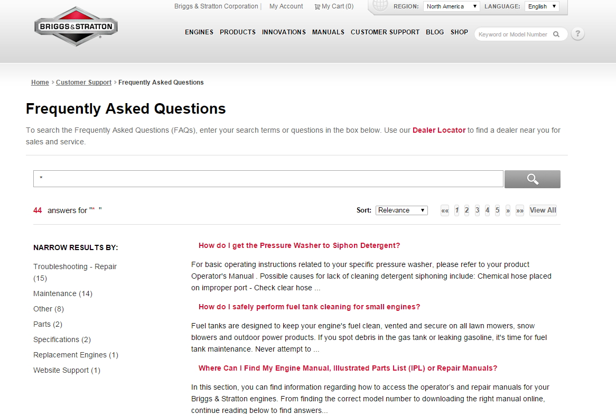Open My Account link
The width and height of the screenshot is (616, 414).
click(x=286, y=6)
